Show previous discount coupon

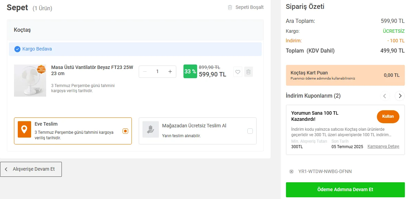click(x=385, y=96)
